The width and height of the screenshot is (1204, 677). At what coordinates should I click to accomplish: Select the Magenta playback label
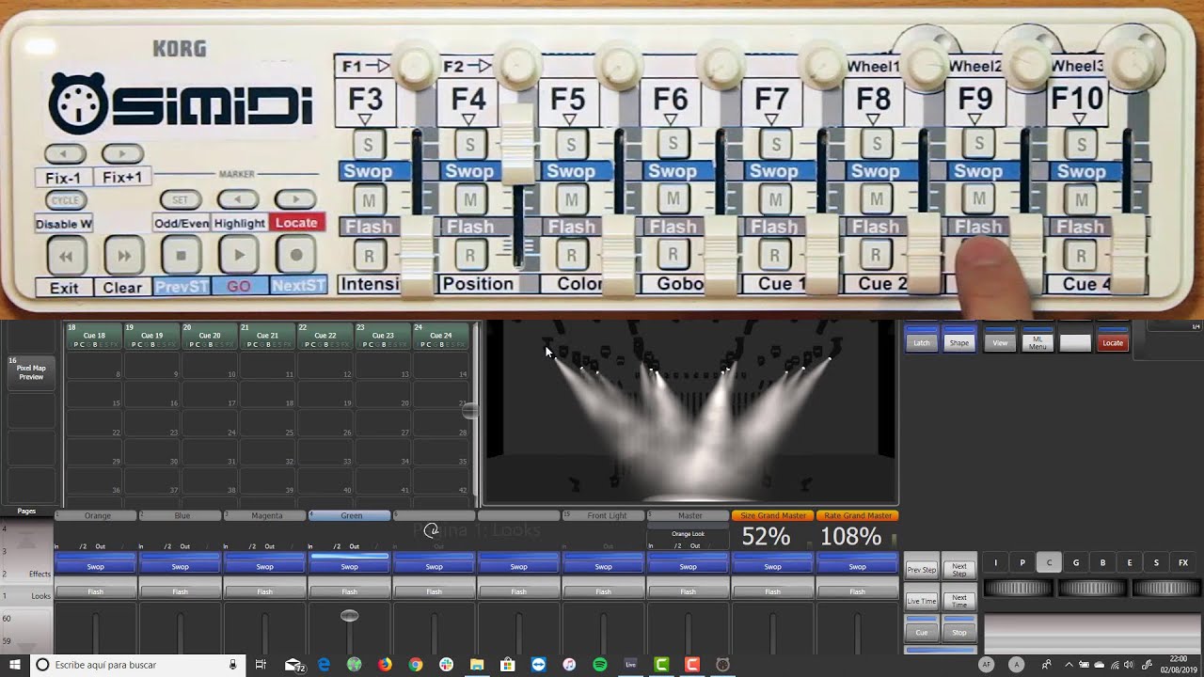click(x=266, y=515)
